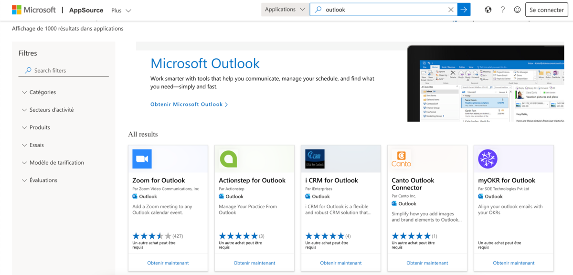Click Outlook product icon on Actionstep card
This screenshot has height=275, width=573.
[222, 196]
